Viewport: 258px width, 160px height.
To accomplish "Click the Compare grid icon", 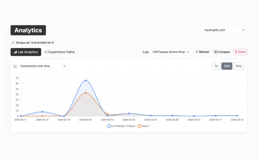I will tap(215, 52).
